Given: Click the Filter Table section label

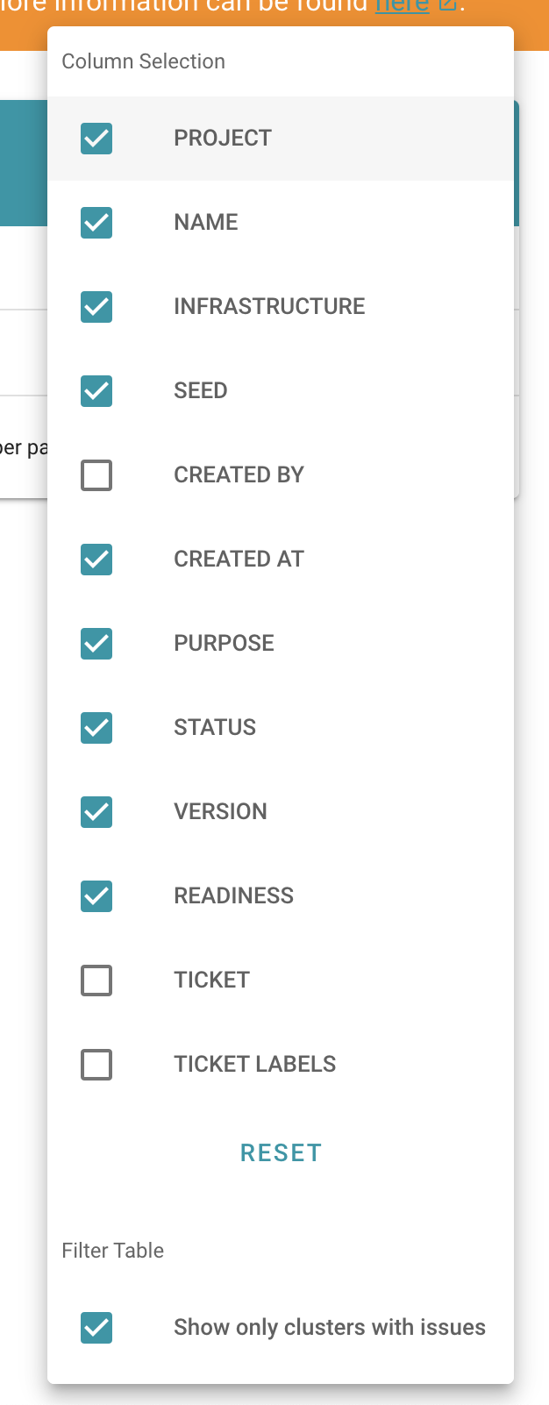Looking at the screenshot, I should coord(113,1251).
